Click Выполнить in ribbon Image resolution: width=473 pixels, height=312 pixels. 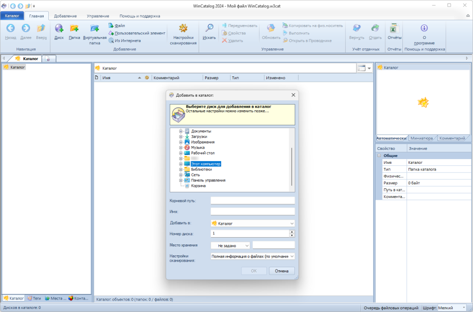[296, 33]
